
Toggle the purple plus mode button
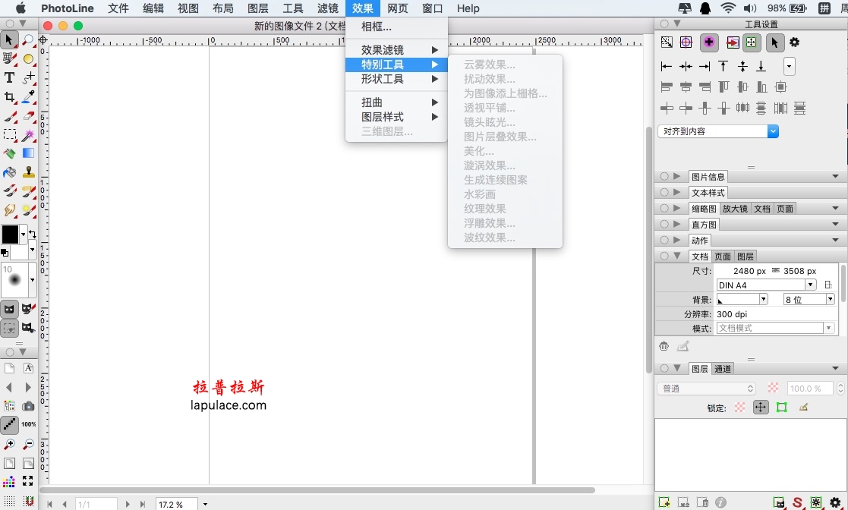(x=709, y=42)
